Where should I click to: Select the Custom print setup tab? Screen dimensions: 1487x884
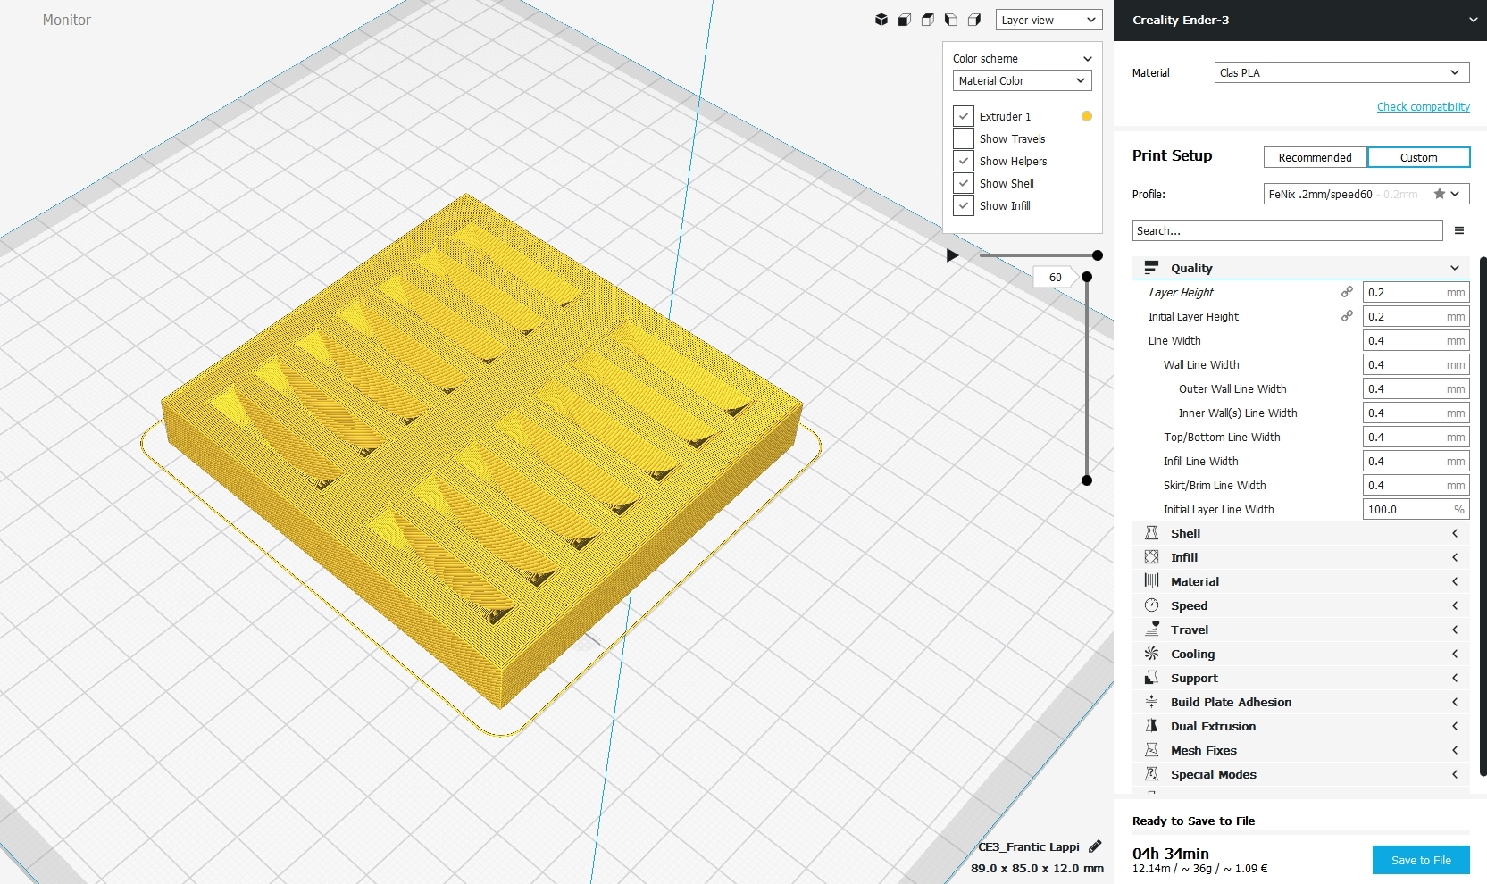pyautogui.click(x=1418, y=157)
